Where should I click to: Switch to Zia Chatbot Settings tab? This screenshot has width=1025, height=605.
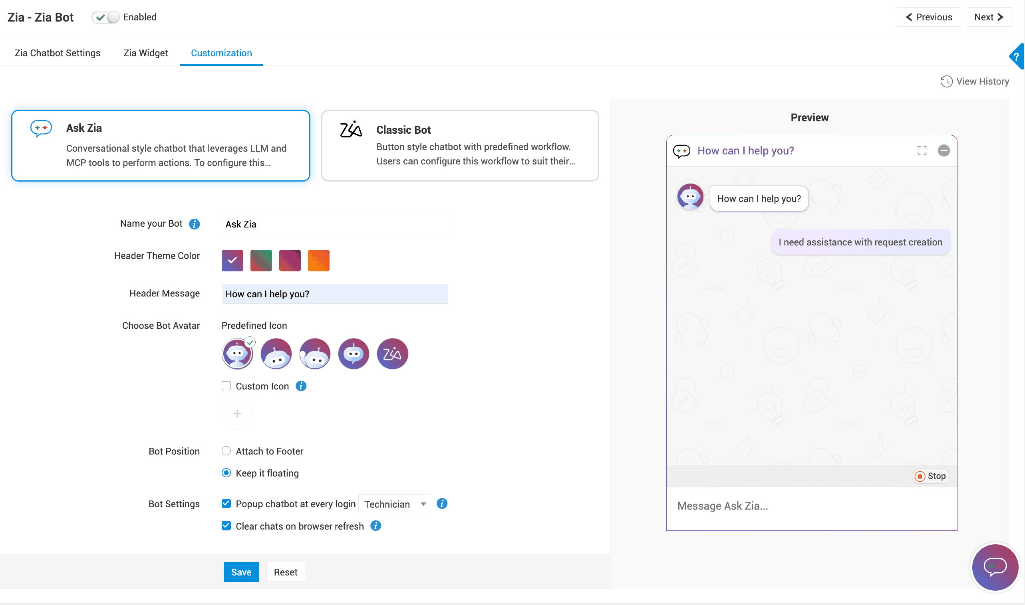[x=58, y=53]
